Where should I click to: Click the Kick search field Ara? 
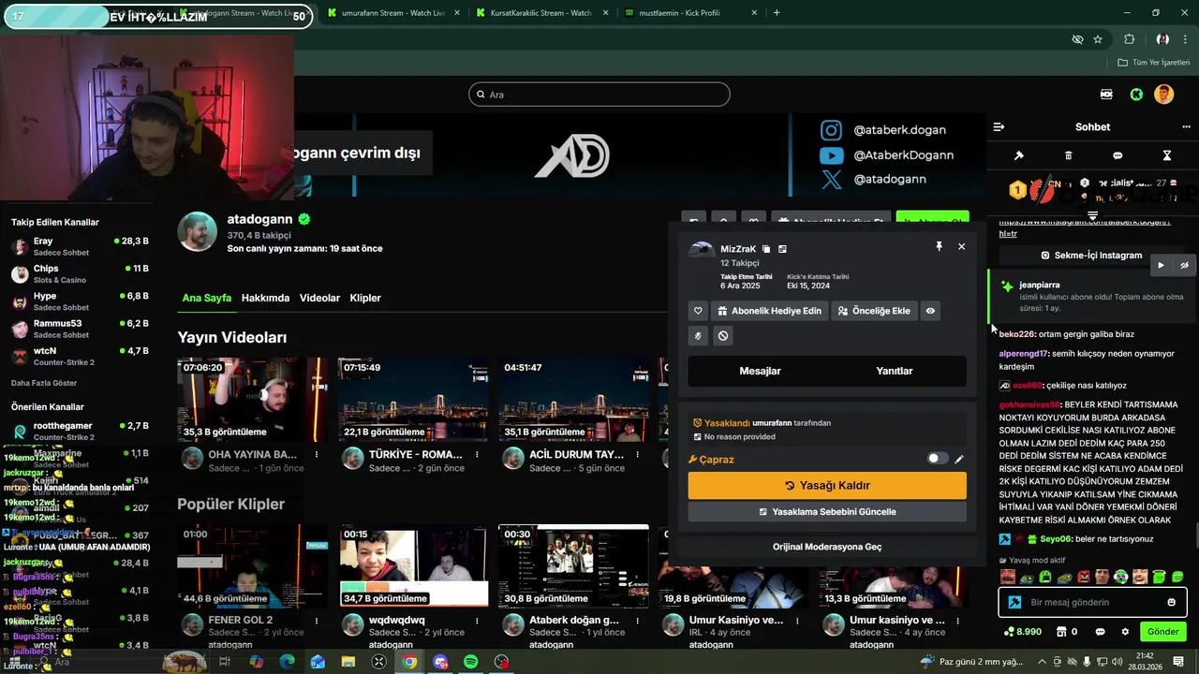tap(599, 95)
